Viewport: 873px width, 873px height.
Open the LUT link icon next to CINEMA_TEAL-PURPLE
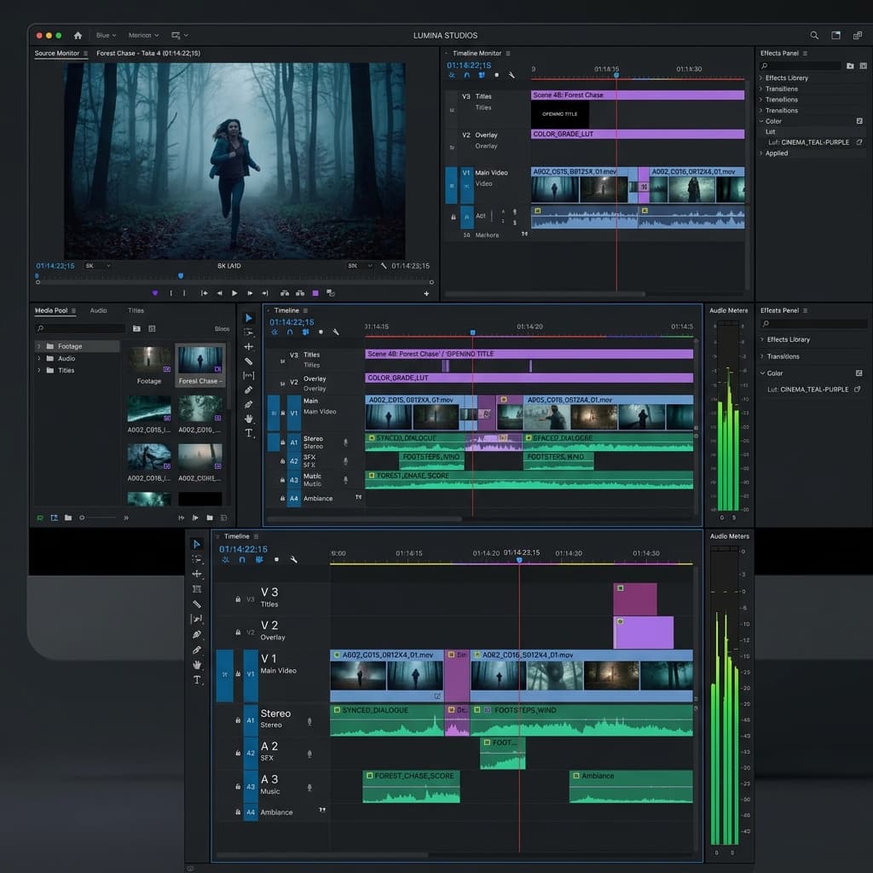click(859, 142)
